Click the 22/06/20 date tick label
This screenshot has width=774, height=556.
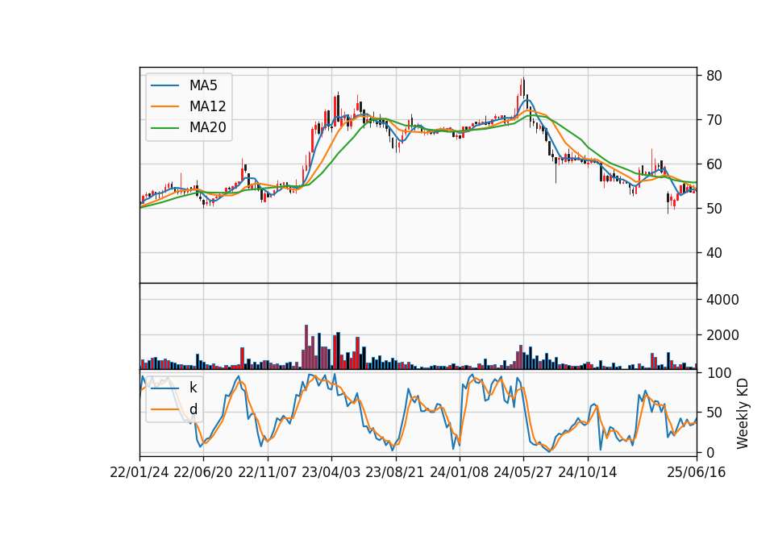tap(203, 473)
